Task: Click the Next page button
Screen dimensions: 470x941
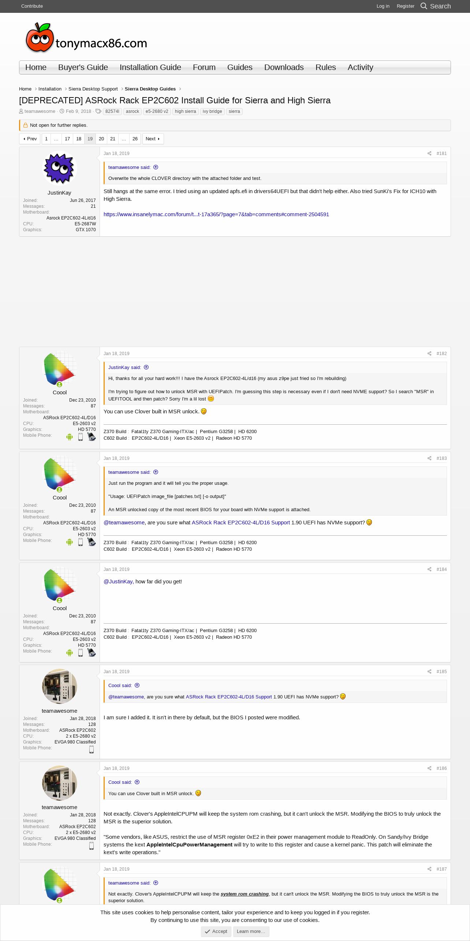Action: [153, 139]
